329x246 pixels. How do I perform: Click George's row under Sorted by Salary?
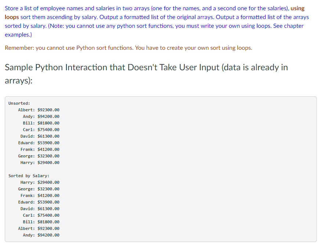[x=39, y=189]
